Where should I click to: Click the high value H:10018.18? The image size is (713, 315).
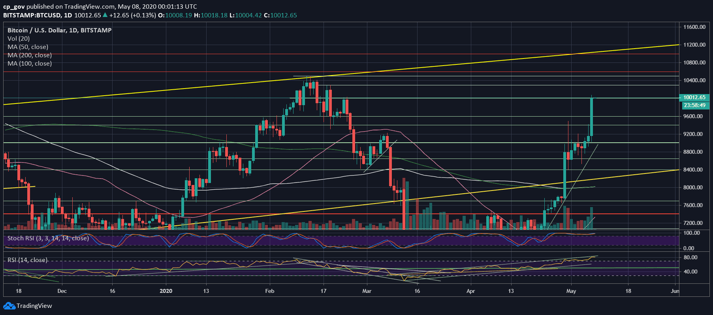coord(211,15)
